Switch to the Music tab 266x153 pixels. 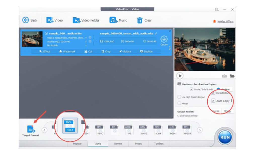click(138, 143)
